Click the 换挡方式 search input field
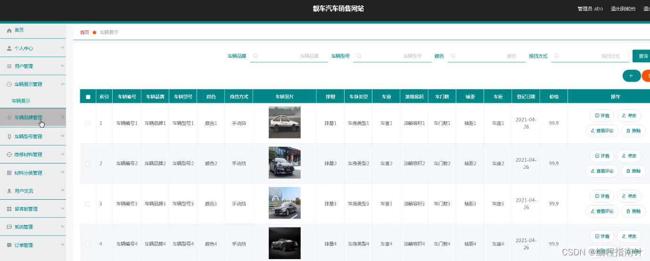 coord(590,56)
